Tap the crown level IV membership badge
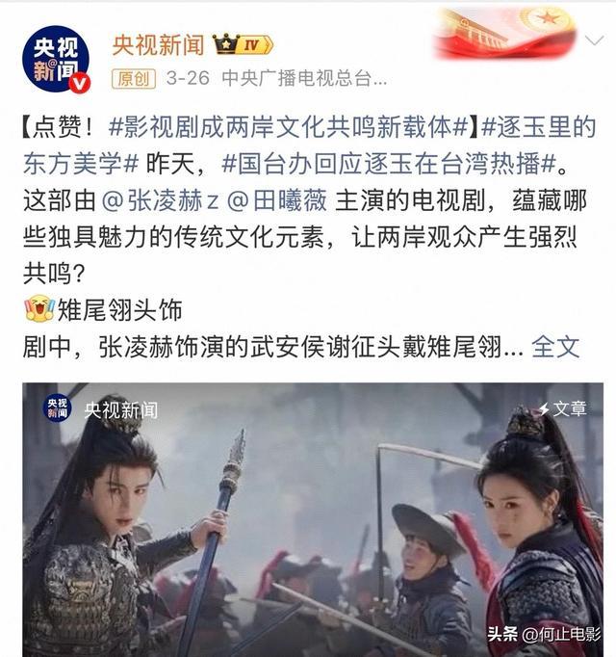The height and width of the screenshot is (657, 616). pos(243,44)
